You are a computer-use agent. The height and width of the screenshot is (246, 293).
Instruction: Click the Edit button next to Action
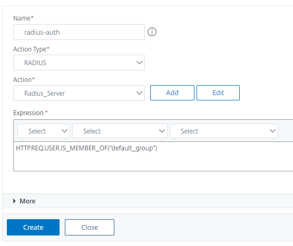coord(218,93)
